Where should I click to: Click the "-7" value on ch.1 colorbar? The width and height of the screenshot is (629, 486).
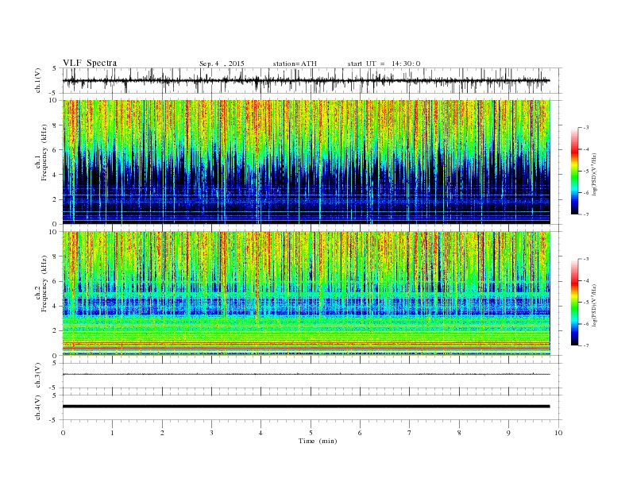(x=585, y=214)
